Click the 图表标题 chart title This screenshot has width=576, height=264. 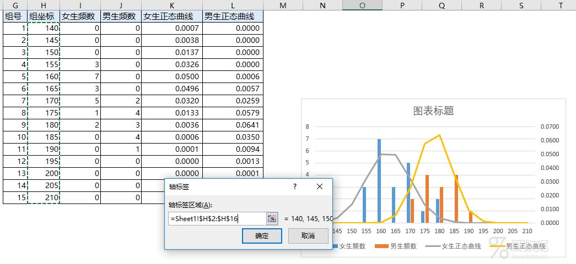tap(433, 111)
